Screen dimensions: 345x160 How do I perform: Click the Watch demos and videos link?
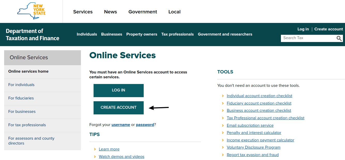click(x=121, y=157)
